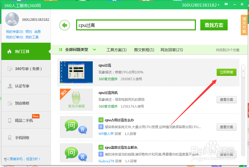Open 我的订单(0) link
Screen dimensions: 249x167
coord(15,37)
